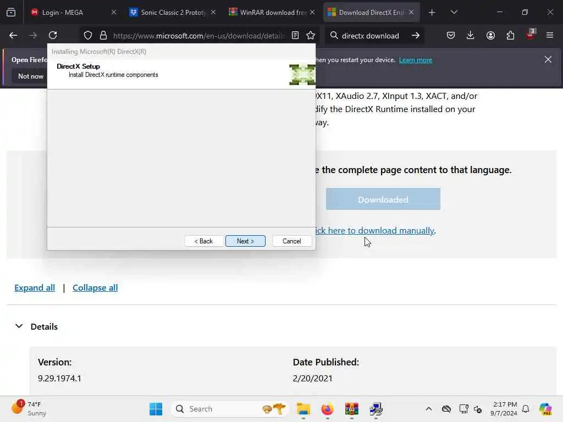Submit search with the arrow button

point(416,35)
